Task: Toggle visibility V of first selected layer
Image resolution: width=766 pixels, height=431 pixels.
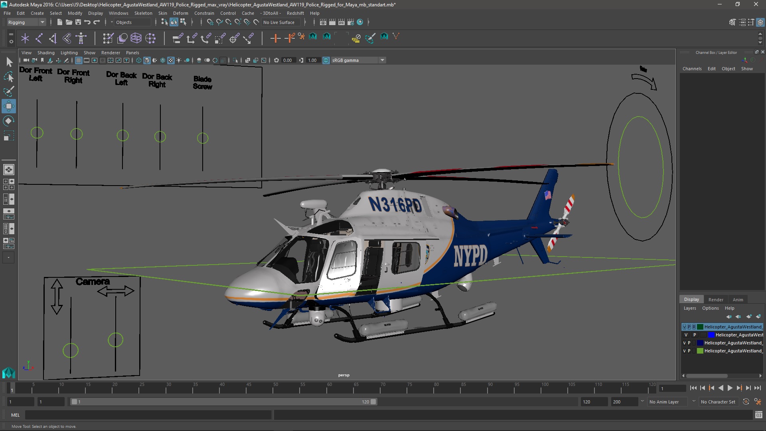Action: (685, 327)
